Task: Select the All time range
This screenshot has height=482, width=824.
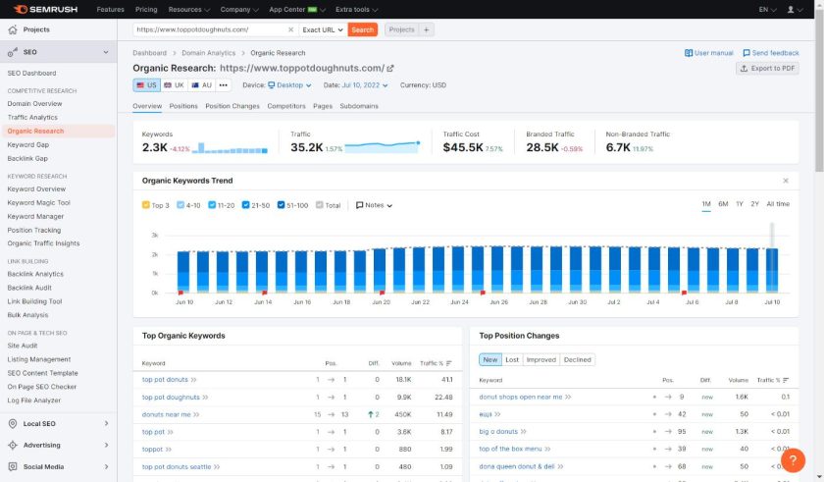Action: (778, 204)
